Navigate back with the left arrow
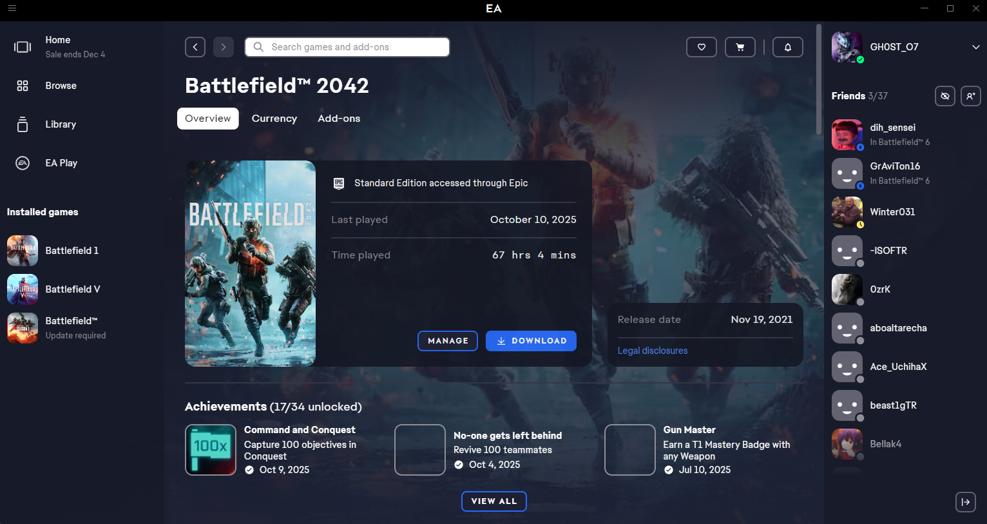Image resolution: width=987 pixels, height=524 pixels. (195, 47)
